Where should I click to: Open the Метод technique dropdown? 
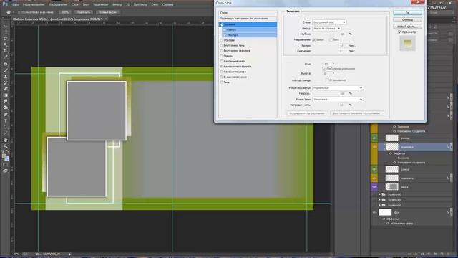[326, 29]
